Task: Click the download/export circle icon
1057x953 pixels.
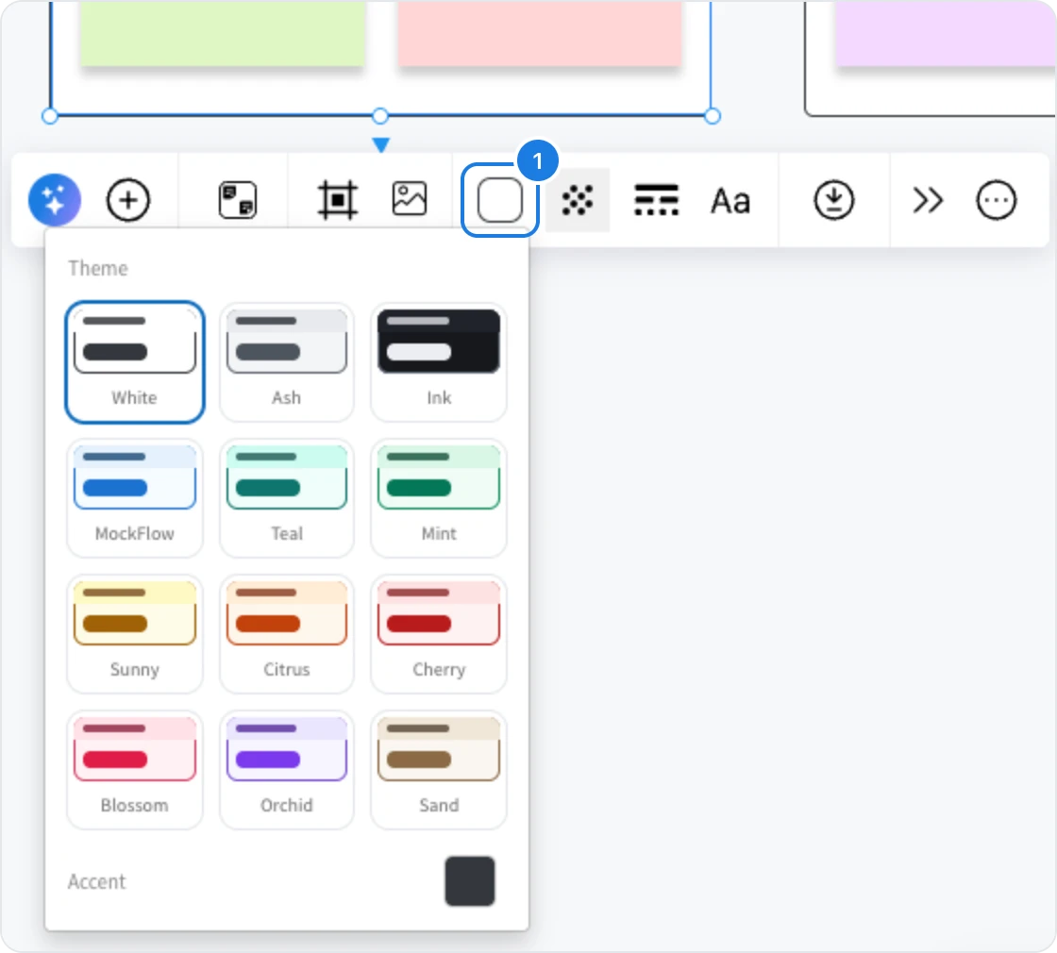Action: [834, 200]
